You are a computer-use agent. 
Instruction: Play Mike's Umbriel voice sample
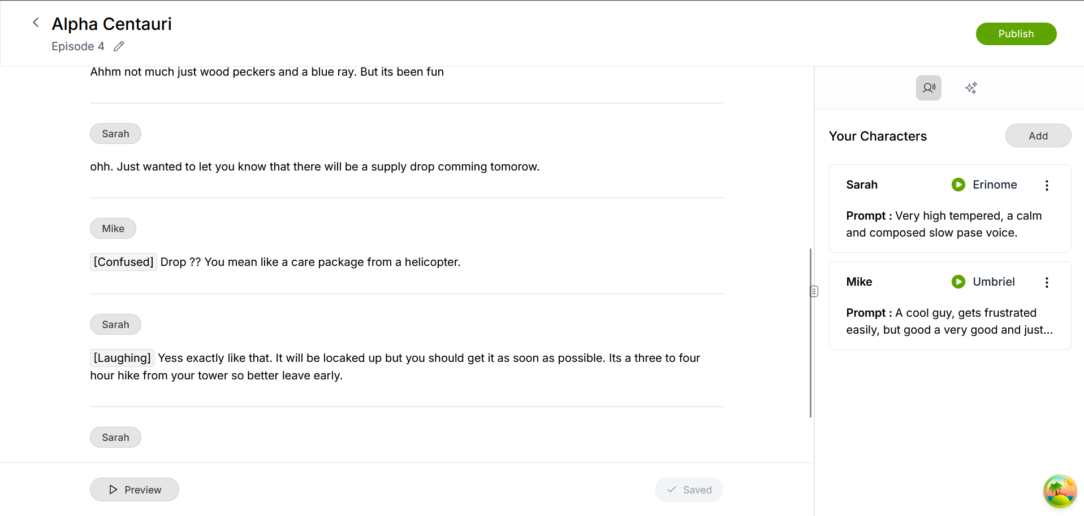click(958, 282)
